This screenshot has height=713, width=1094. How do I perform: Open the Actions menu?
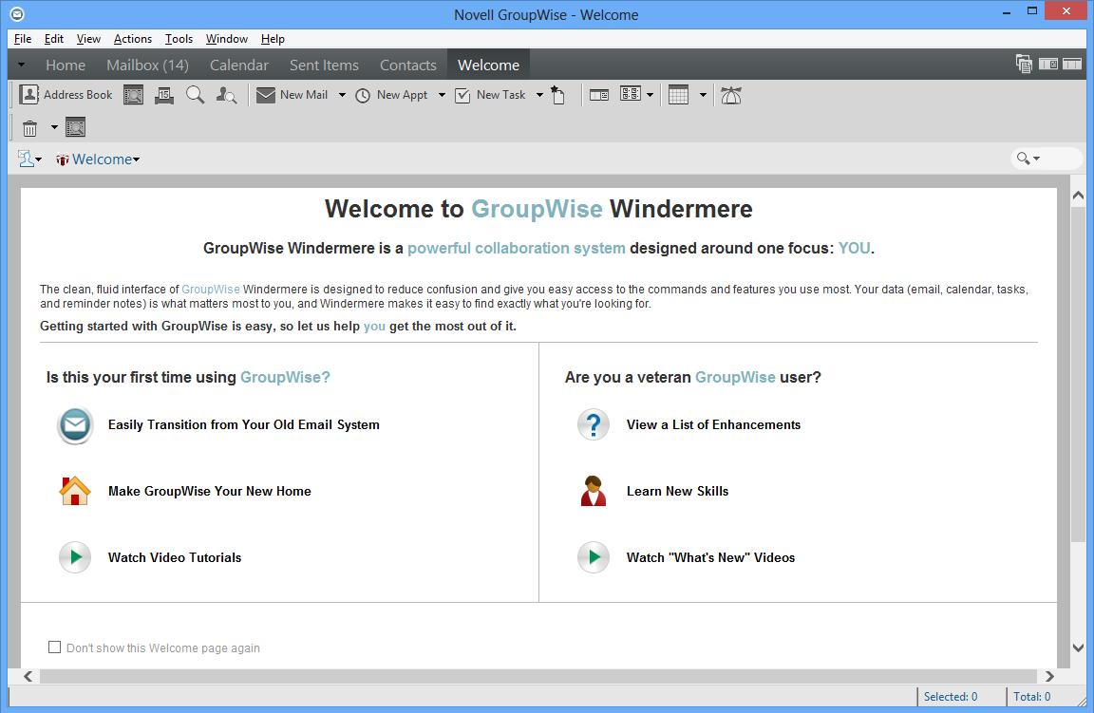coord(133,38)
